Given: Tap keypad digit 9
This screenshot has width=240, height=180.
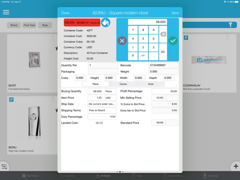Looking at the screenshot, I should [x=154, y=30].
